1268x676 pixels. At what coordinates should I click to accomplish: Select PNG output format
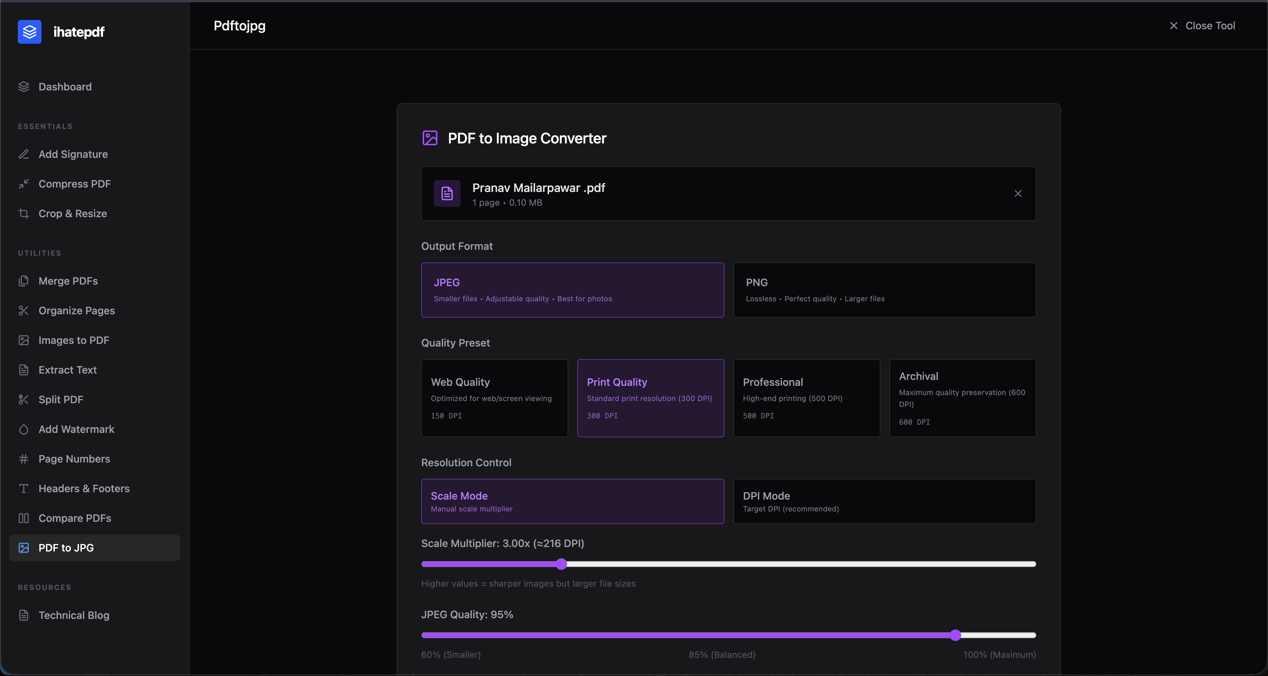884,290
